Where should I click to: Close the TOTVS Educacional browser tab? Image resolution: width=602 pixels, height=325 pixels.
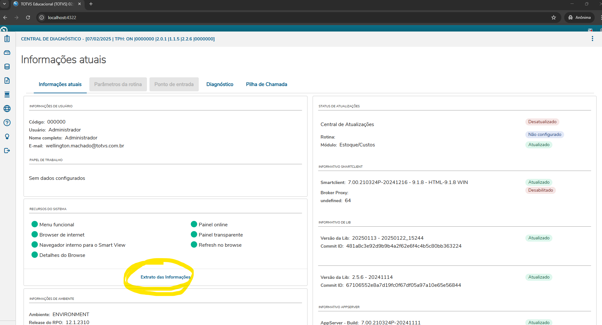[80, 4]
